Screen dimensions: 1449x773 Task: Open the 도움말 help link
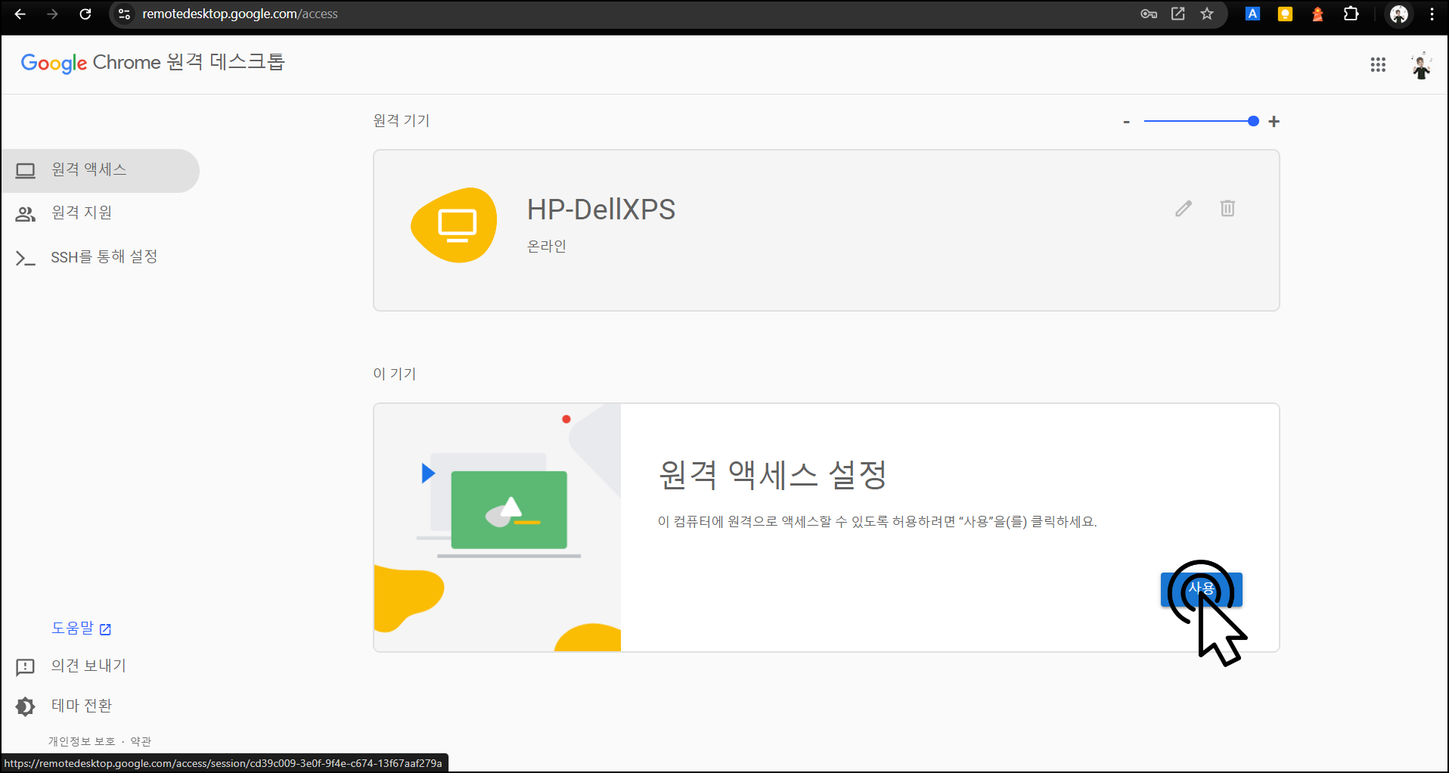pyautogui.click(x=81, y=629)
